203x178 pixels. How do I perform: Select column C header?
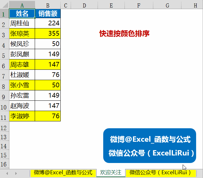tap(66, 5)
